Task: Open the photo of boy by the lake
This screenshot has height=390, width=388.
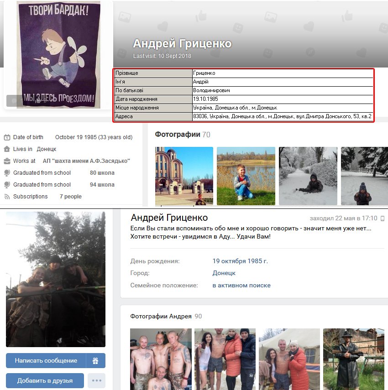Action: tap(246, 176)
